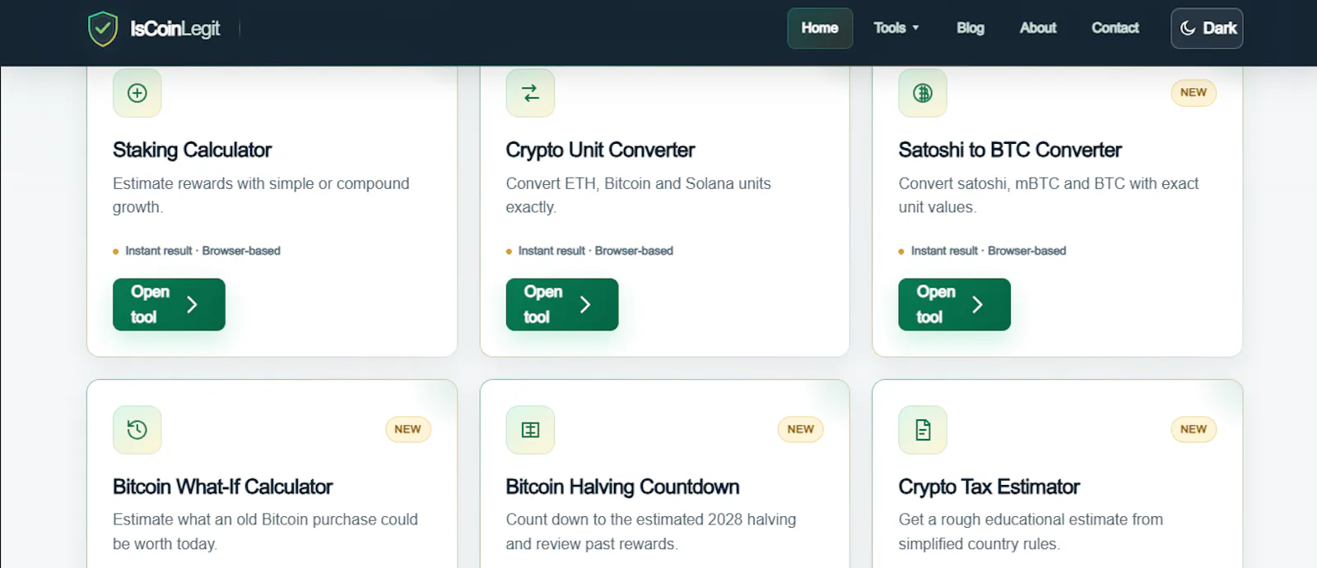This screenshot has height=568, width=1317.
Task: Click the chevron arrow in Crypto Unit Converter's Open tool button
Action: 585,305
